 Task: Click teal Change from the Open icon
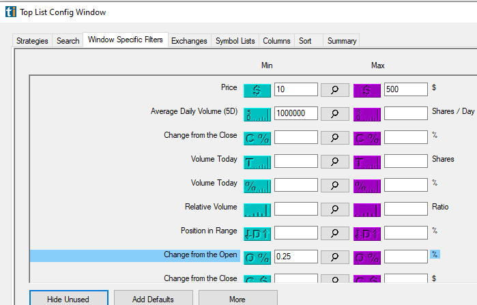[257, 258]
